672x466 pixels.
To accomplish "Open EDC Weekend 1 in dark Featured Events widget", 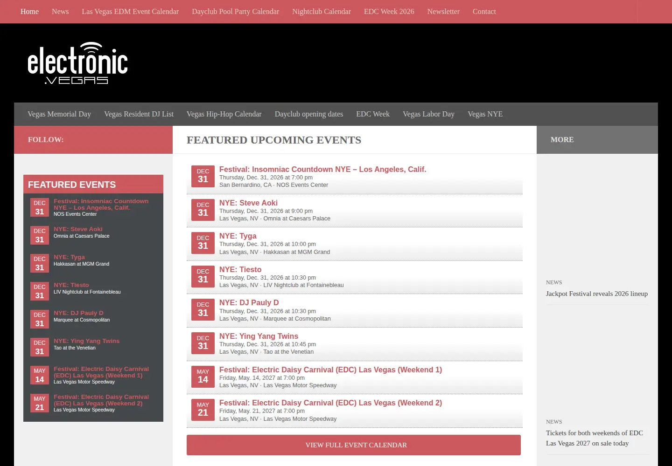I will tap(101, 372).
